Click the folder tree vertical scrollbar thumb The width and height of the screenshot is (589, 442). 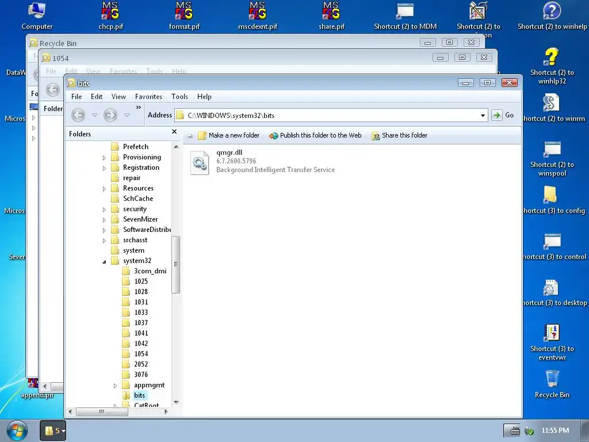click(175, 265)
